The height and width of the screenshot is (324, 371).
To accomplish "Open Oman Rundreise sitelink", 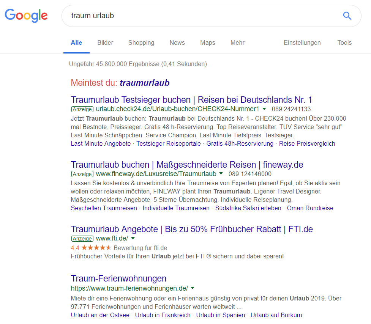I will tap(310, 208).
